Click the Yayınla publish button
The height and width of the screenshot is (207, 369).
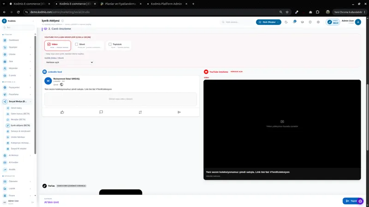(x=352, y=201)
